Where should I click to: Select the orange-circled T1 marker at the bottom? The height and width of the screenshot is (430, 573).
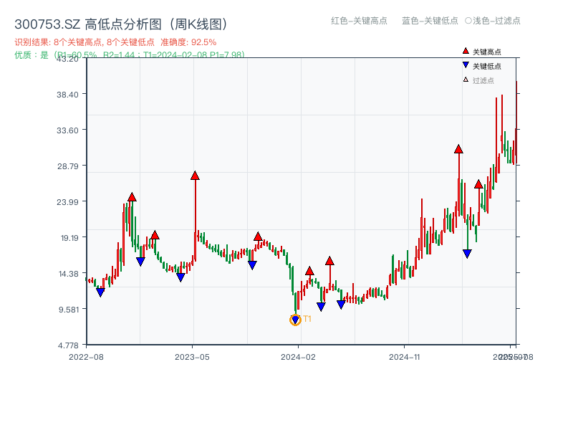pyautogui.click(x=295, y=319)
